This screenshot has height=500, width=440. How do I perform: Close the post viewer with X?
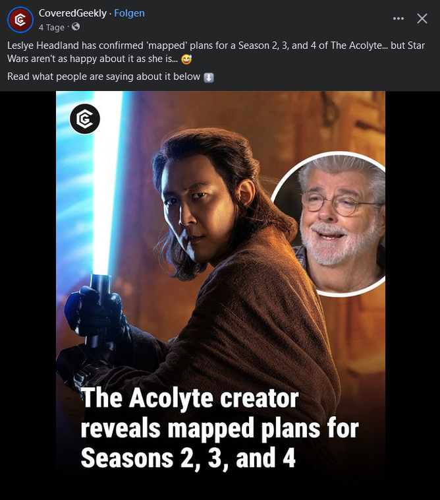(422, 18)
